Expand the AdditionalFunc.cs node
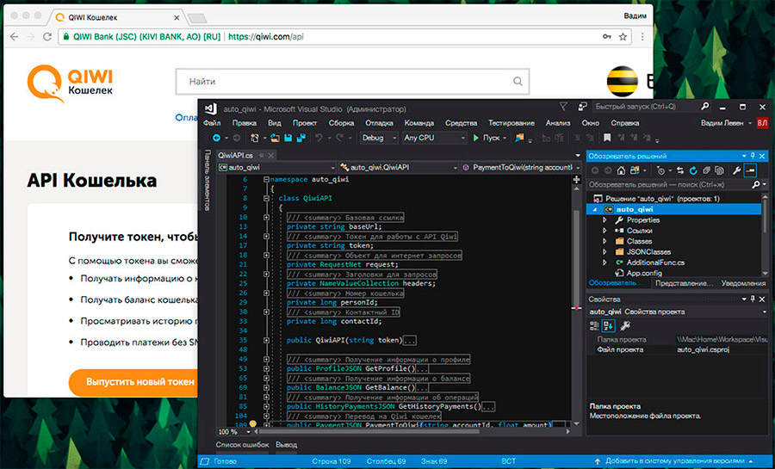Image resolution: width=775 pixels, height=469 pixels. pos(604,262)
